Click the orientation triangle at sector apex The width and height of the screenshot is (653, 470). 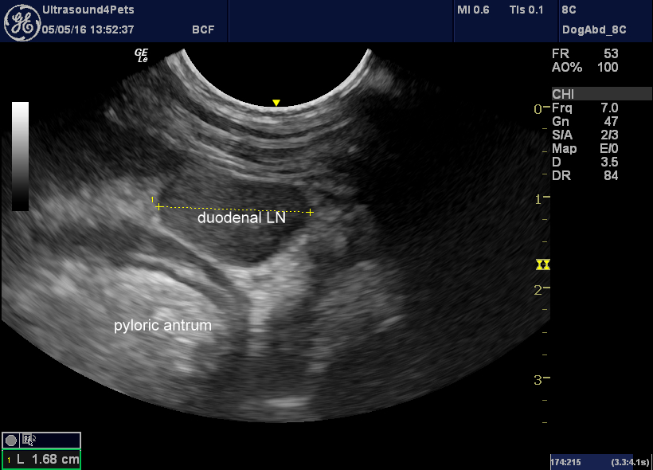coord(275,102)
